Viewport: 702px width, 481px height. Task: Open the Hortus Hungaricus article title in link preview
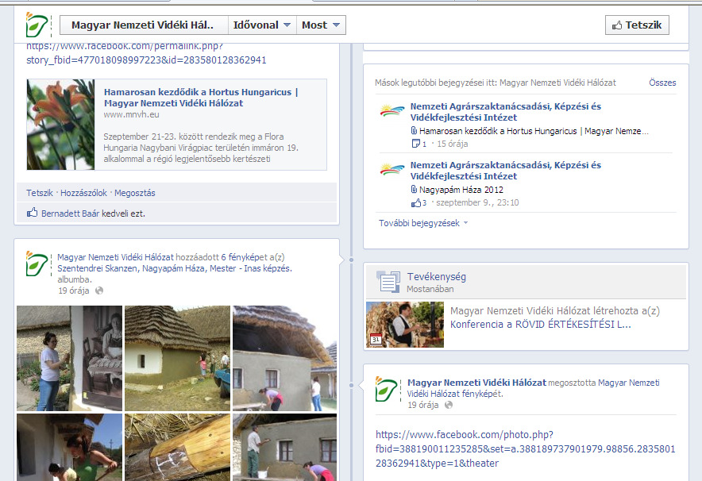(201, 98)
